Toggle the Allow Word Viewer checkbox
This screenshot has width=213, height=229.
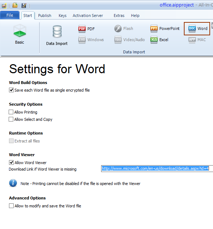(12, 162)
